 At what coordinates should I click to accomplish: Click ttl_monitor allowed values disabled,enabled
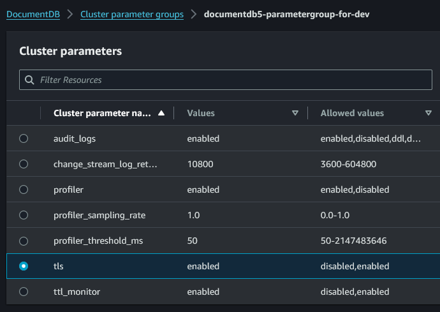pyautogui.click(x=355, y=292)
